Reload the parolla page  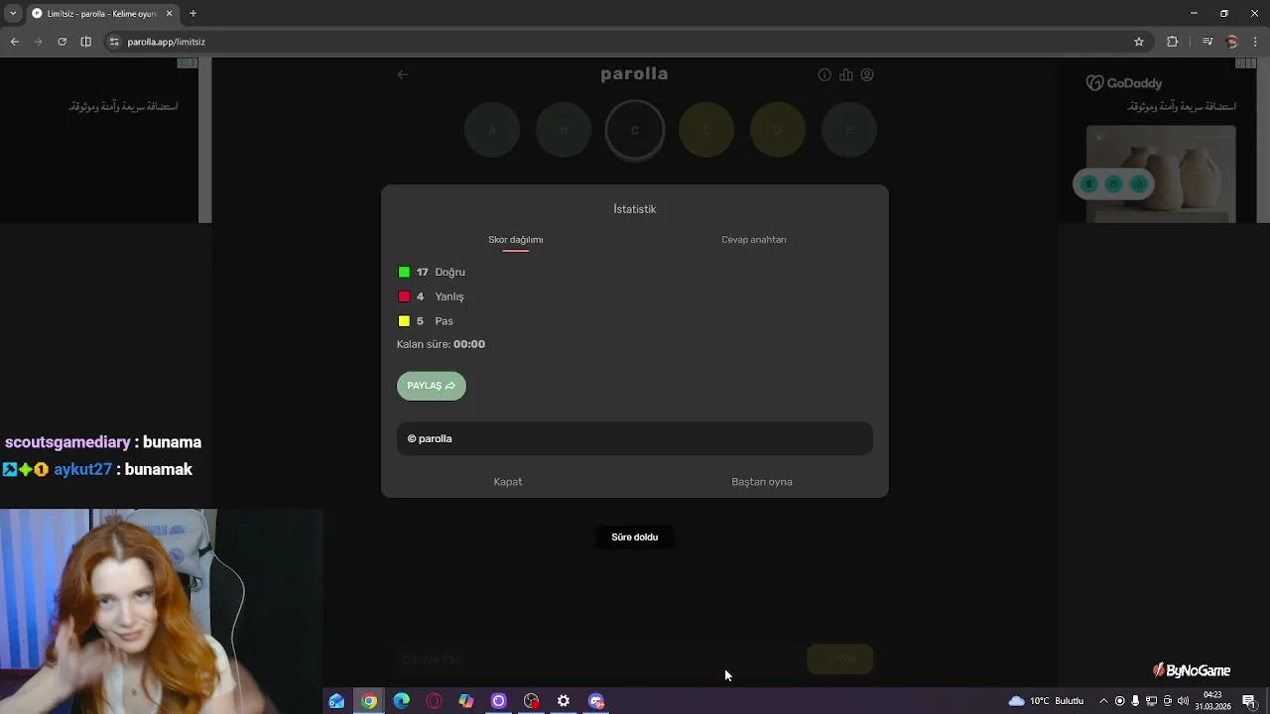(62, 42)
